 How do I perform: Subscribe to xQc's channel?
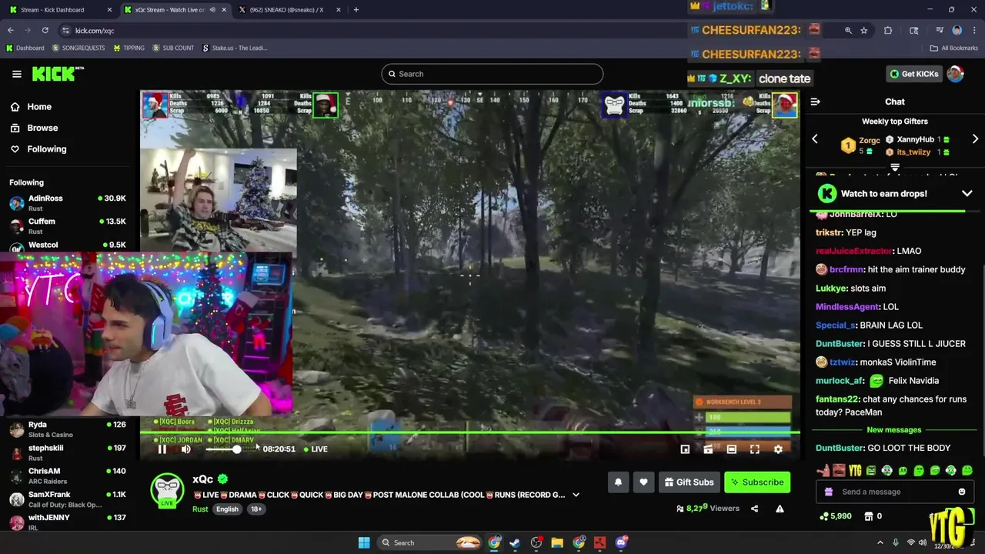[757, 482]
